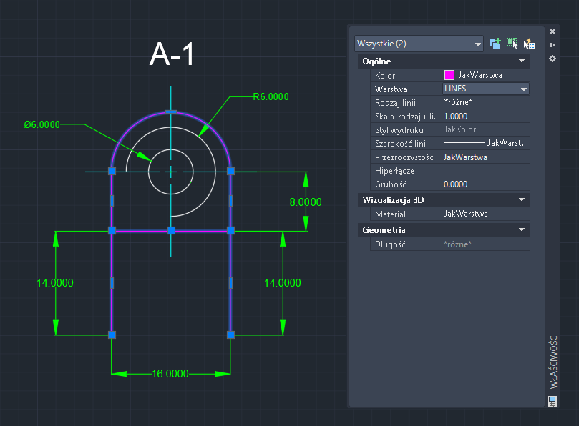Click the Grubość 0.0000 value field
This screenshot has width=579, height=426.
[x=485, y=184]
